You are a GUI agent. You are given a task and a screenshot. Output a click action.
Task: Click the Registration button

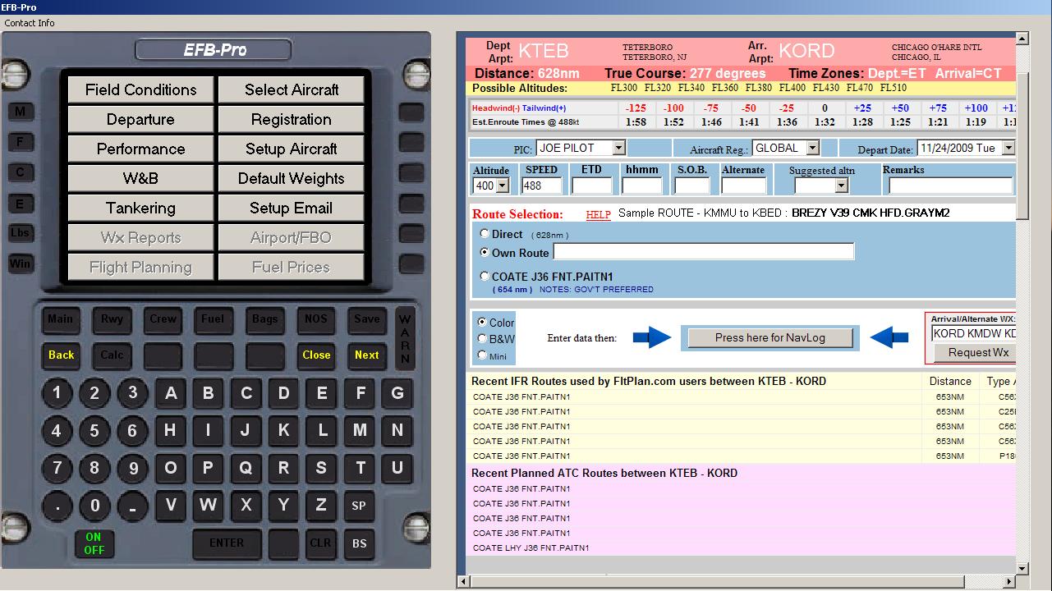point(292,120)
